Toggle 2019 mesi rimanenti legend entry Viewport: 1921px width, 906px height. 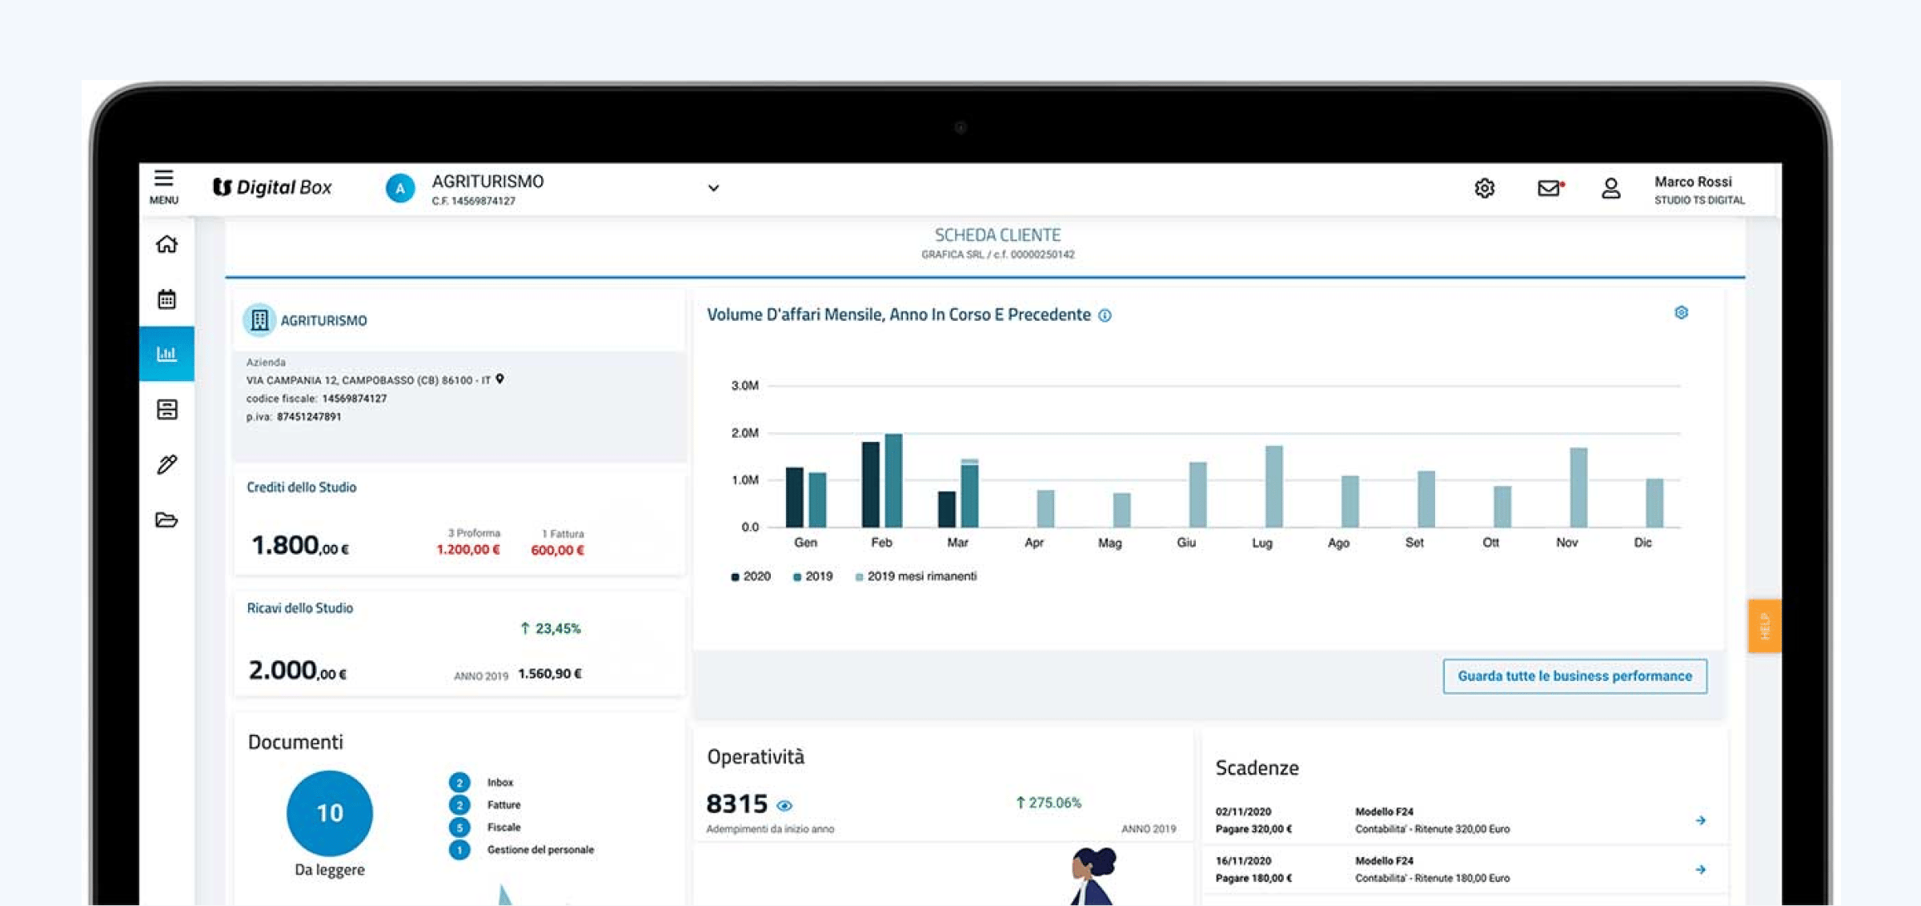(916, 576)
